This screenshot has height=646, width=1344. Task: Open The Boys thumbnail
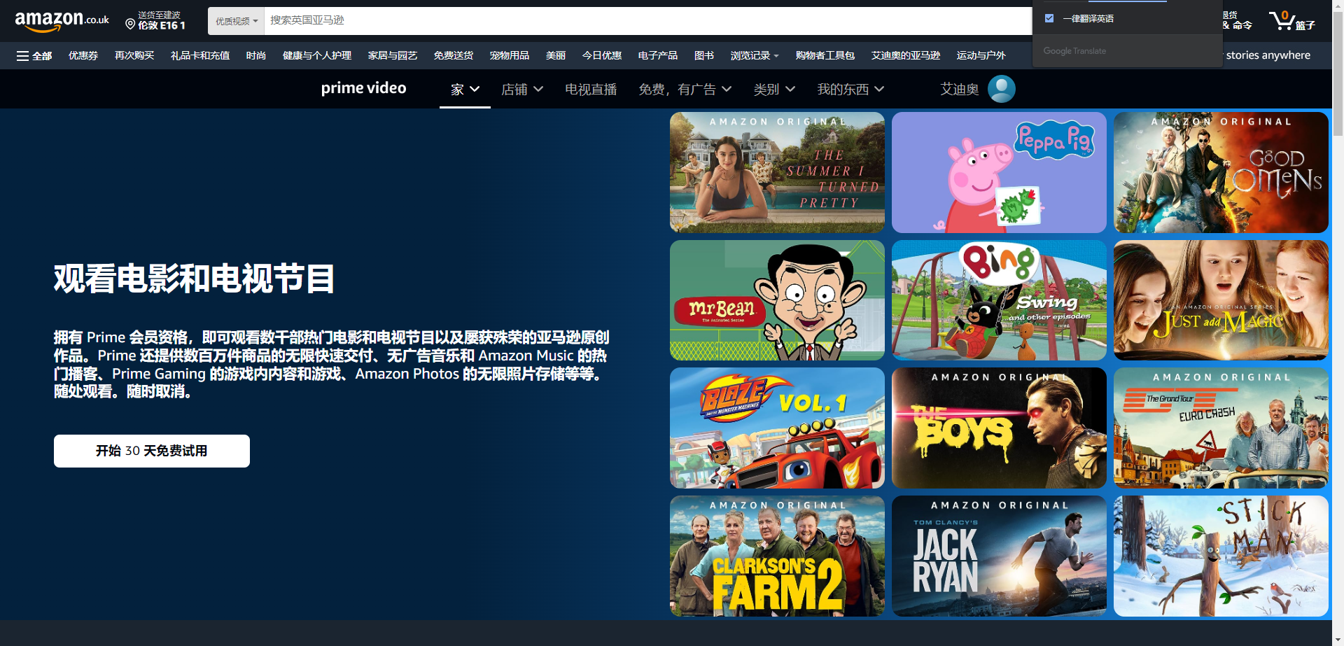(999, 428)
